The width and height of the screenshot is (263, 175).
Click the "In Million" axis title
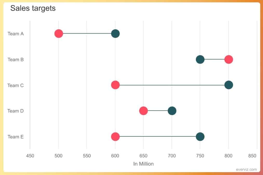point(143,164)
